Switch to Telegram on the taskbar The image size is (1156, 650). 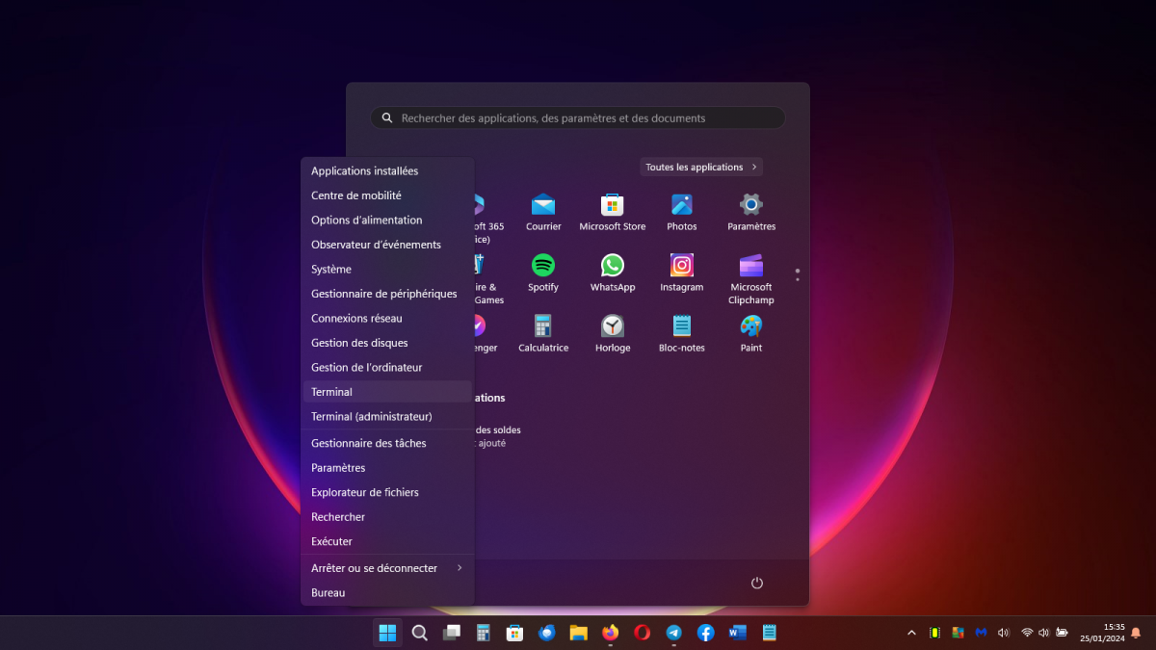click(x=674, y=633)
